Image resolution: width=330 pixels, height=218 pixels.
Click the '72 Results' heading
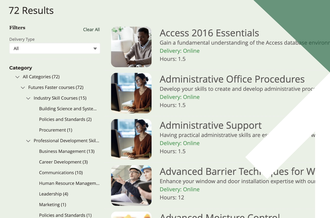pos(31,11)
